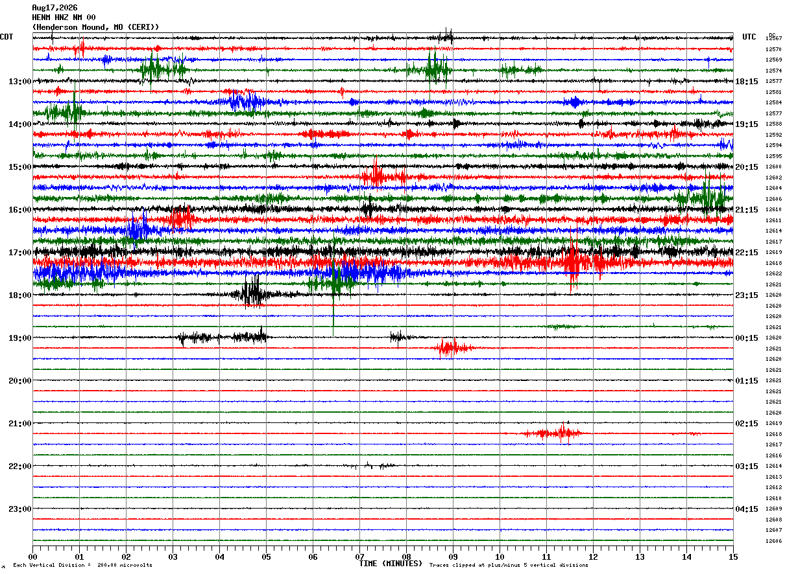The width and height of the screenshot is (785, 574).
Task: Click the 13:00 CDT time marker
Action: pyautogui.click(x=19, y=82)
